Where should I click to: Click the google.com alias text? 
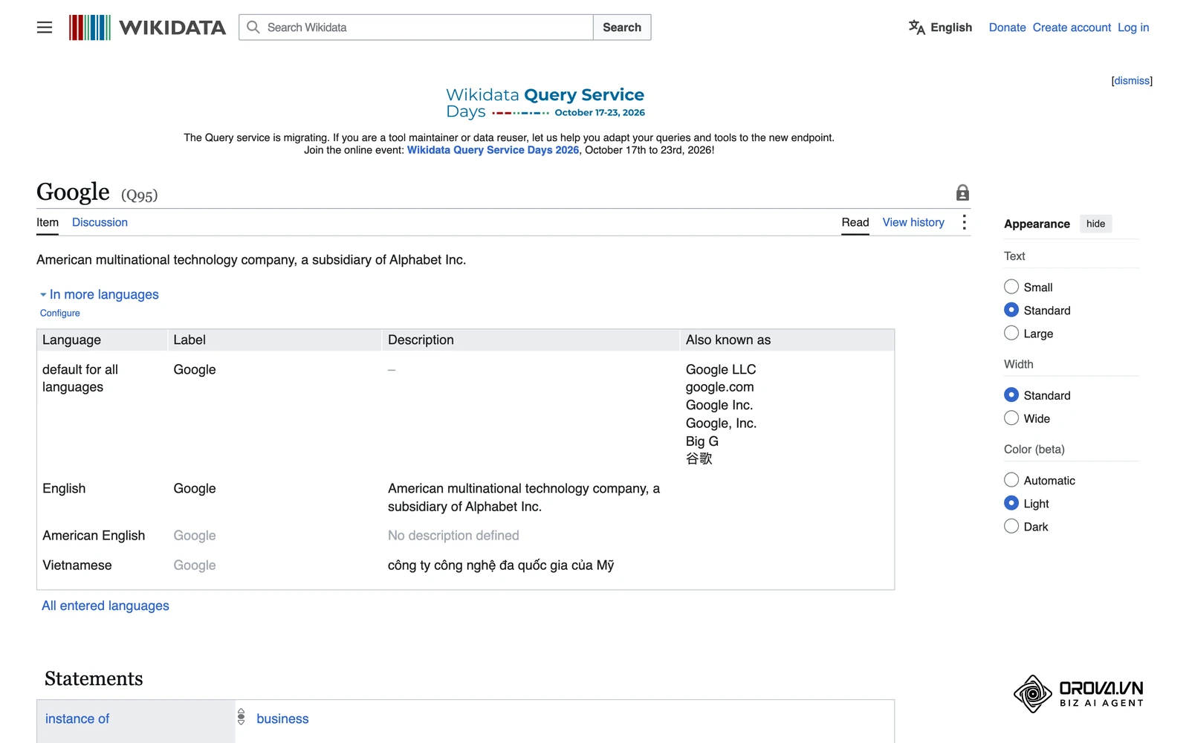[x=719, y=387]
